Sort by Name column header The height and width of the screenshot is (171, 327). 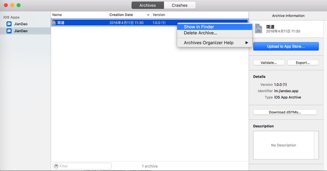pos(79,15)
